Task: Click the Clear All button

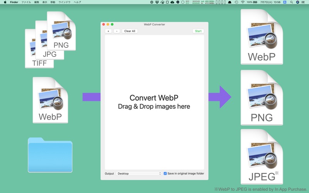Action: click(x=130, y=31)
